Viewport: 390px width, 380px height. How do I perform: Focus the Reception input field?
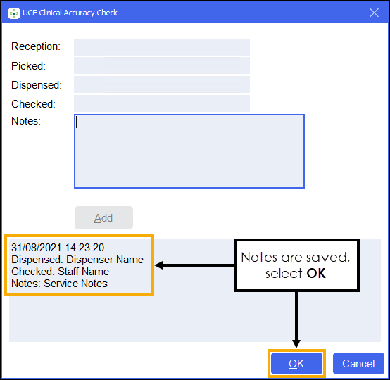pyautogui.click(x=162, y=48)
